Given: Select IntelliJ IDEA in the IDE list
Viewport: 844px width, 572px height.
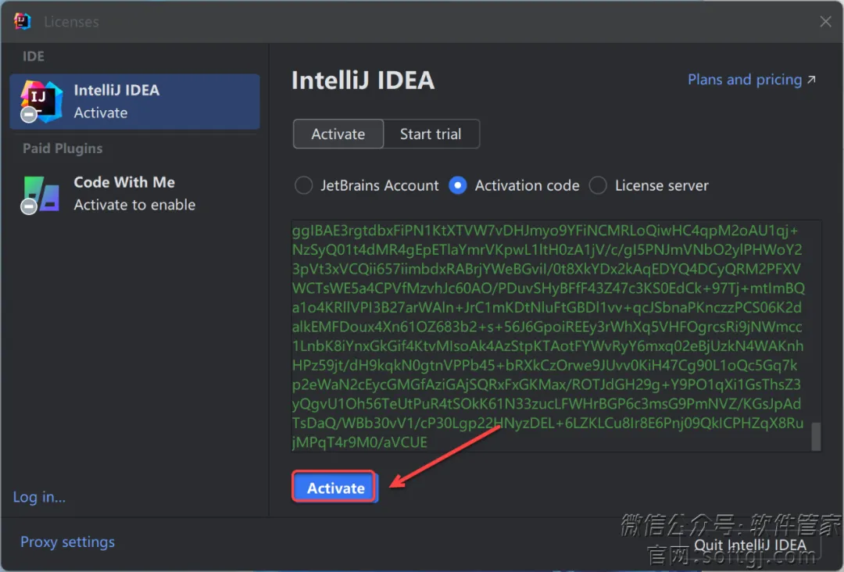Looking at the screenshot, I should (x=134, y=102).
